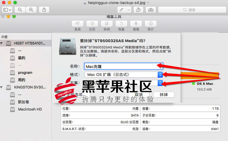This screenshot has height=141, width=228.
Task: Click the drive icon beside 用的
Action: (x=13, y=80)
